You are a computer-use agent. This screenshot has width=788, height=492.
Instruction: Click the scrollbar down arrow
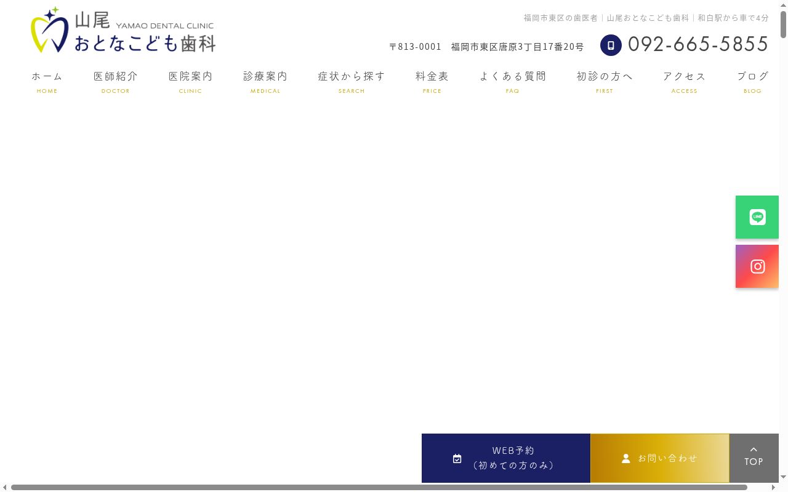click(784, 477)
